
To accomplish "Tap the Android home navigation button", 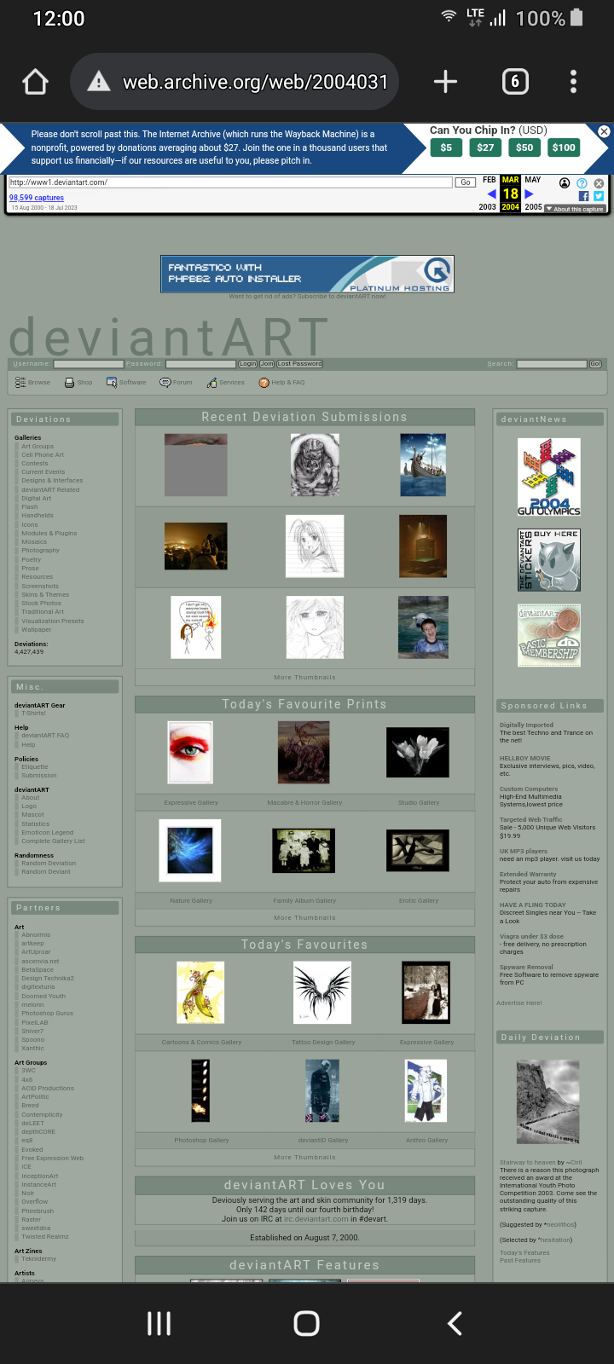I will click(306, 1323).
